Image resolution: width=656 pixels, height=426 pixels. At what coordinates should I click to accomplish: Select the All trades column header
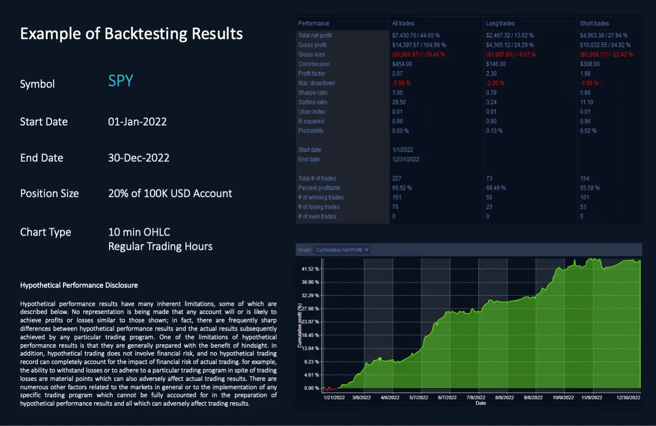pyautogui.click(x=403, y=23)
